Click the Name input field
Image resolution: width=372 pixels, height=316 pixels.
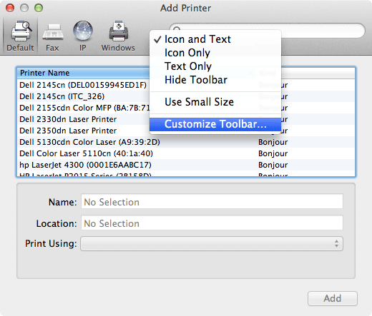[212, 201]
